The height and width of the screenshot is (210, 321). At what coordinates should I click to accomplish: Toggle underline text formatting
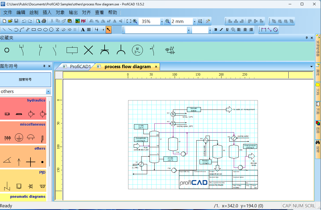(227, 30)
